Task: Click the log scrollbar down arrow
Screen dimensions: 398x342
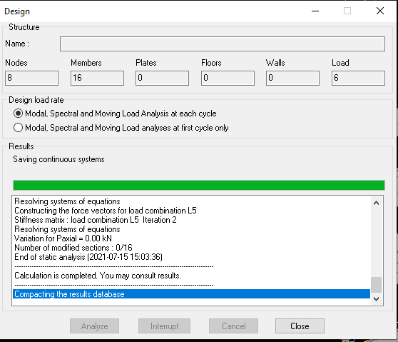Action: pyautogui.click(x=376, y=299)
